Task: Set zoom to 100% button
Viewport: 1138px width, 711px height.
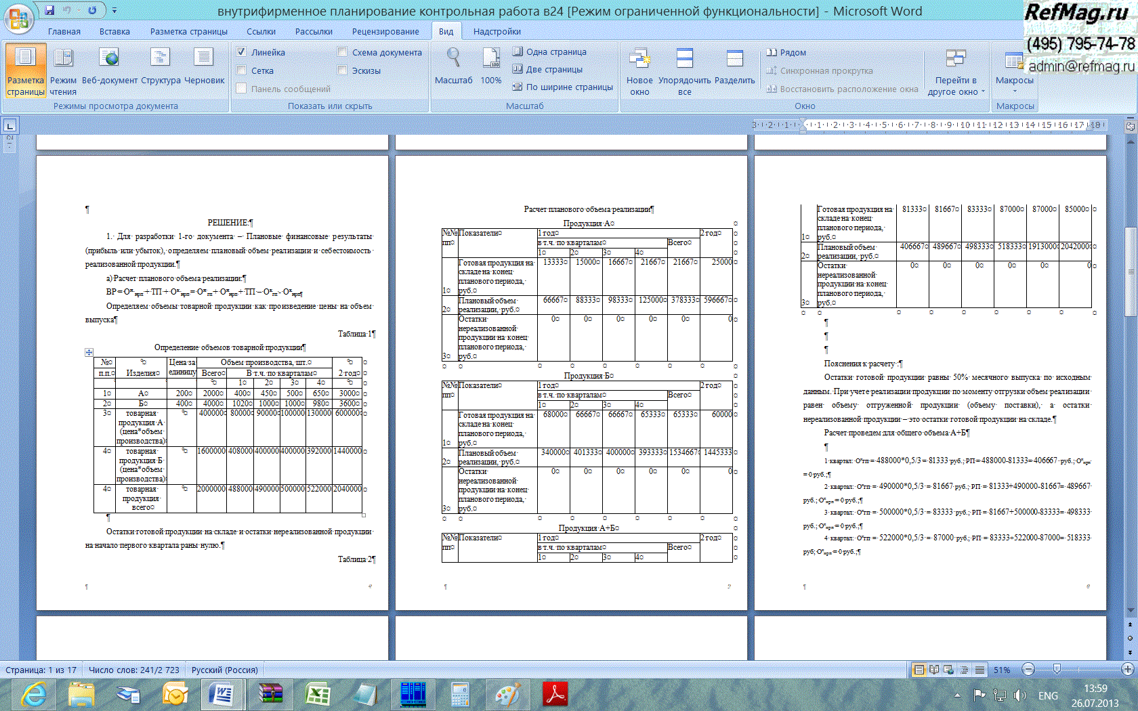Action: [491, 66]
